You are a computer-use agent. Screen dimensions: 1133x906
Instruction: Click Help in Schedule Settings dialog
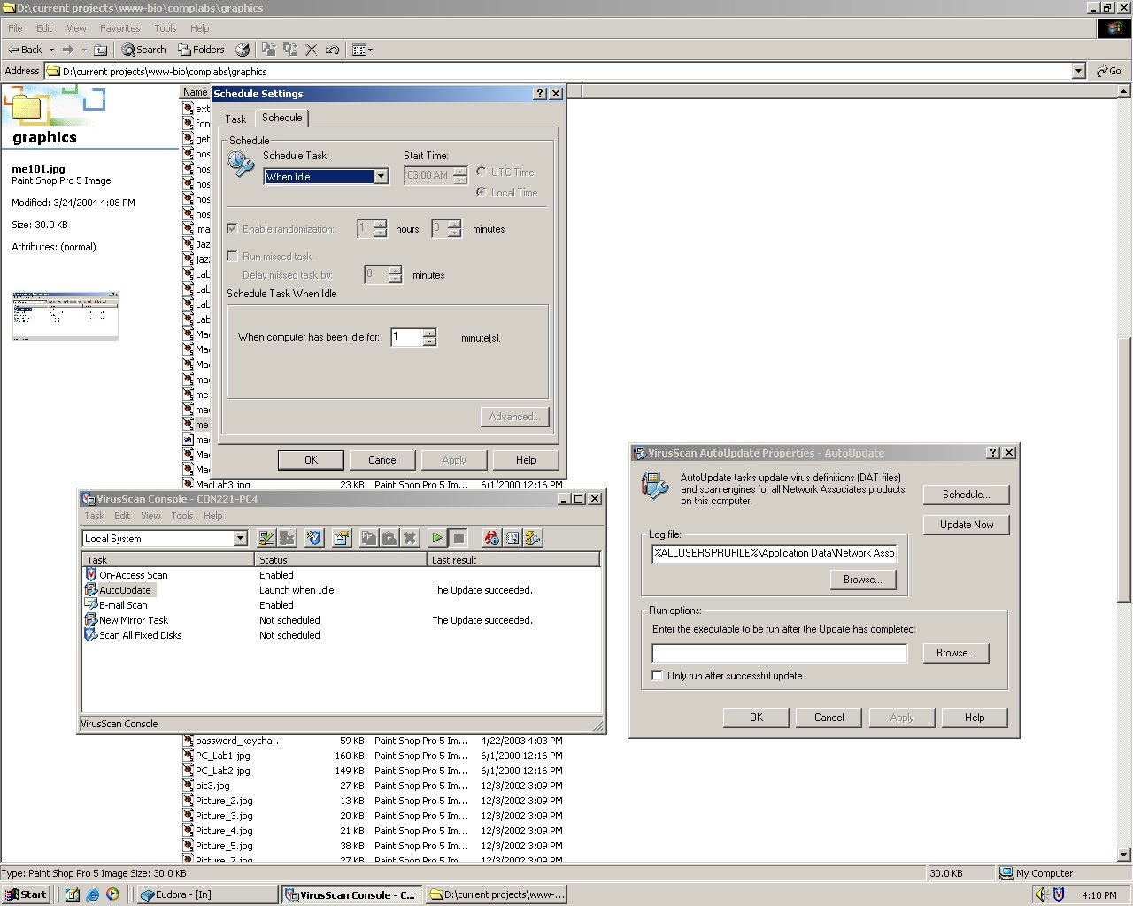tap(526, 460)
